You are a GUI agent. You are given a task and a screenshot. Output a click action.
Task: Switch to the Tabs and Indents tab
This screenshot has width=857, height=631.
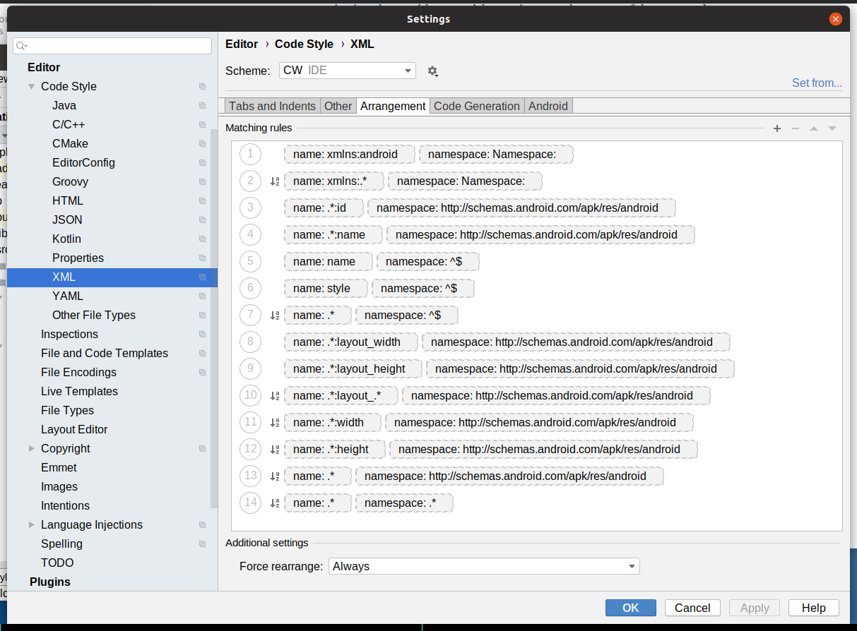click(x=272, y=106)
